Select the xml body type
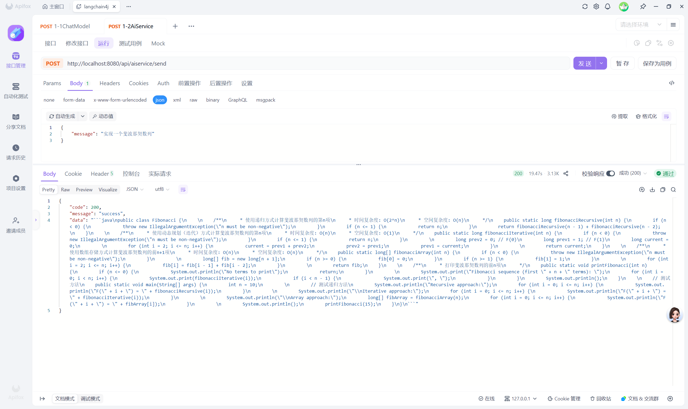688x409 pixels. click(x=177, y=100)
